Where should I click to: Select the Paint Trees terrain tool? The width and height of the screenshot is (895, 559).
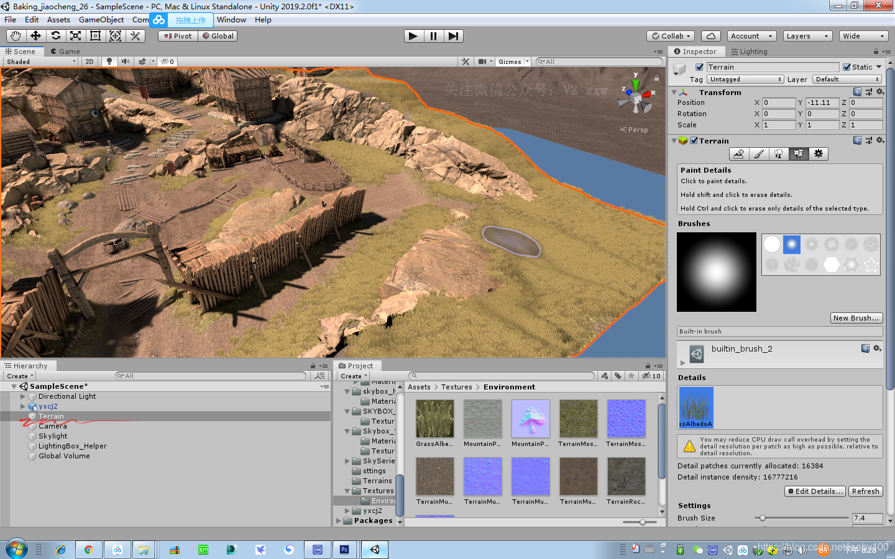coord(778,153)
